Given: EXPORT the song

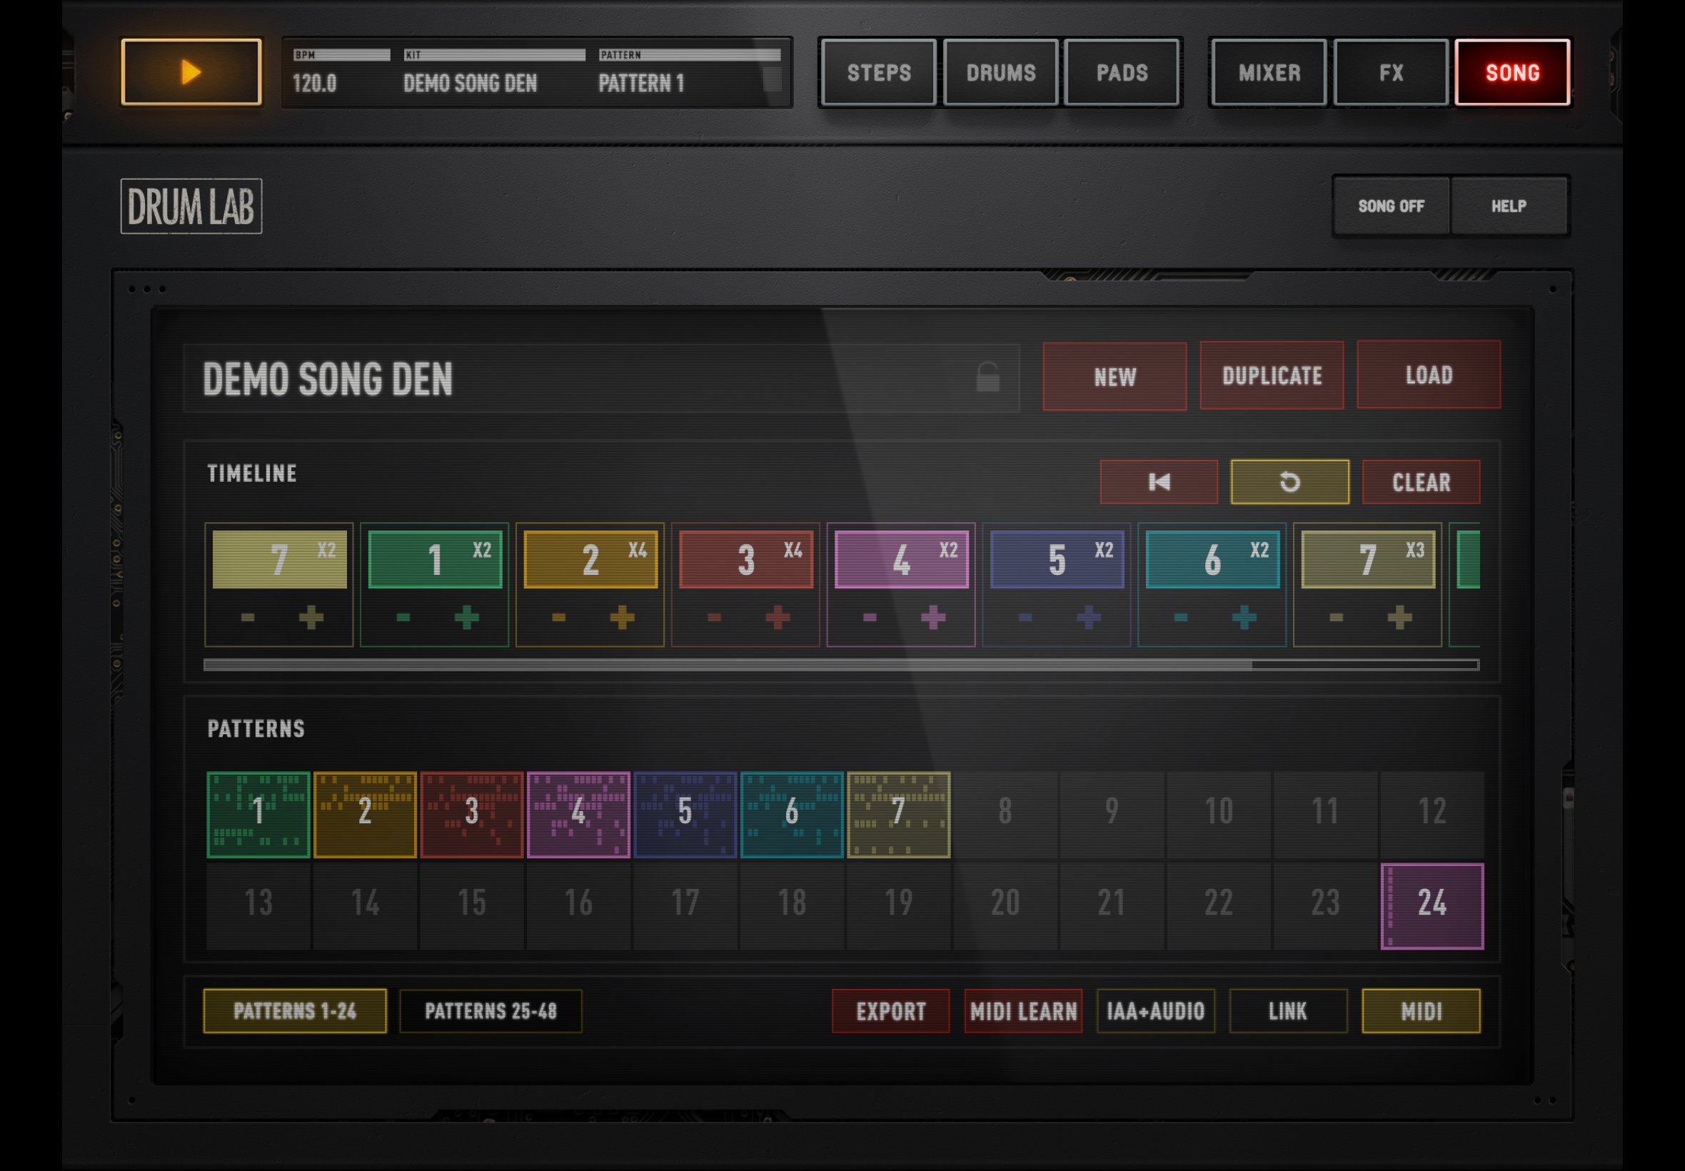Looking at the screenshot, I should point(890,1011).
